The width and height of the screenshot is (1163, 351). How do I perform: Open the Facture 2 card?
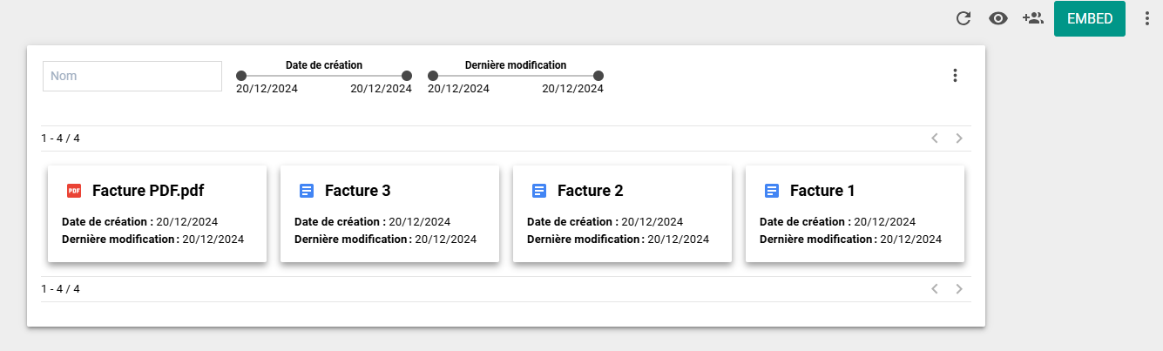click(622, 213)
